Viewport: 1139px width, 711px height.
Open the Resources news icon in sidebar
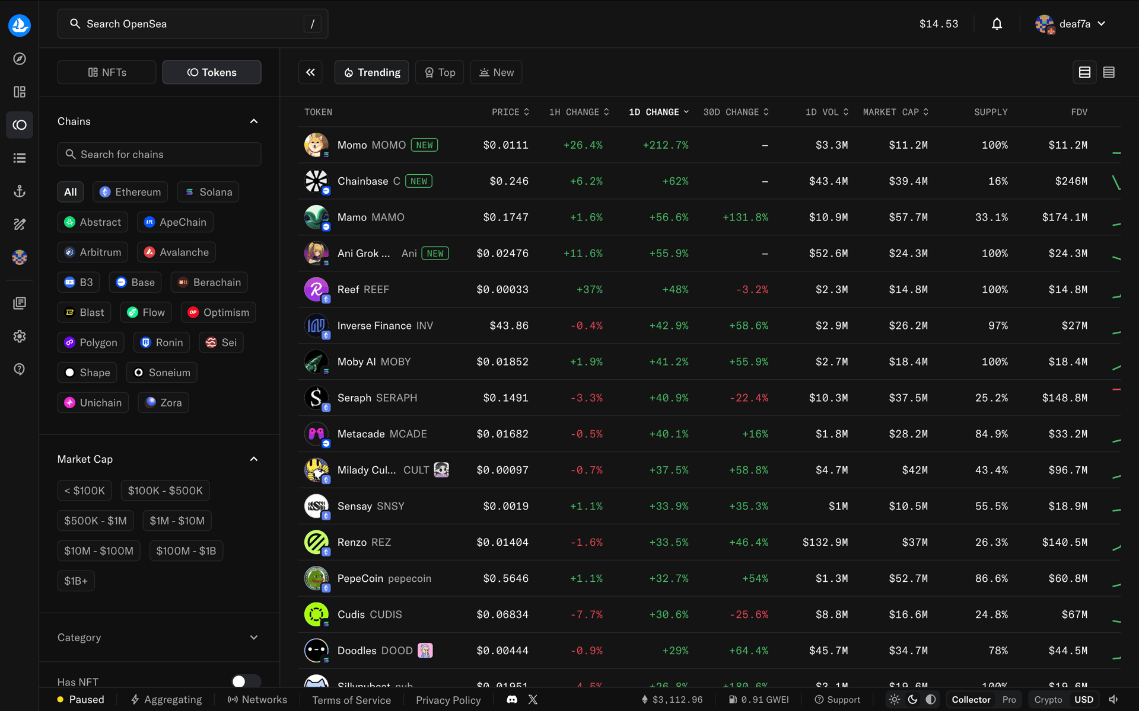click(x=20, y=303)
